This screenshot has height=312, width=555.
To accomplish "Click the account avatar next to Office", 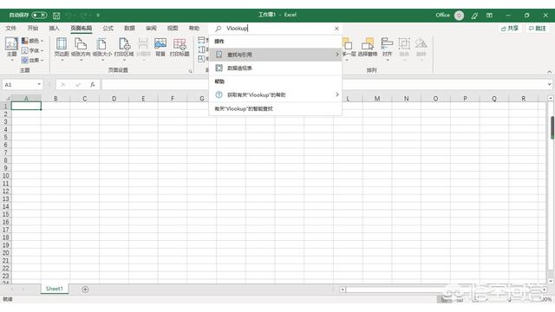I will coord(459,16).
